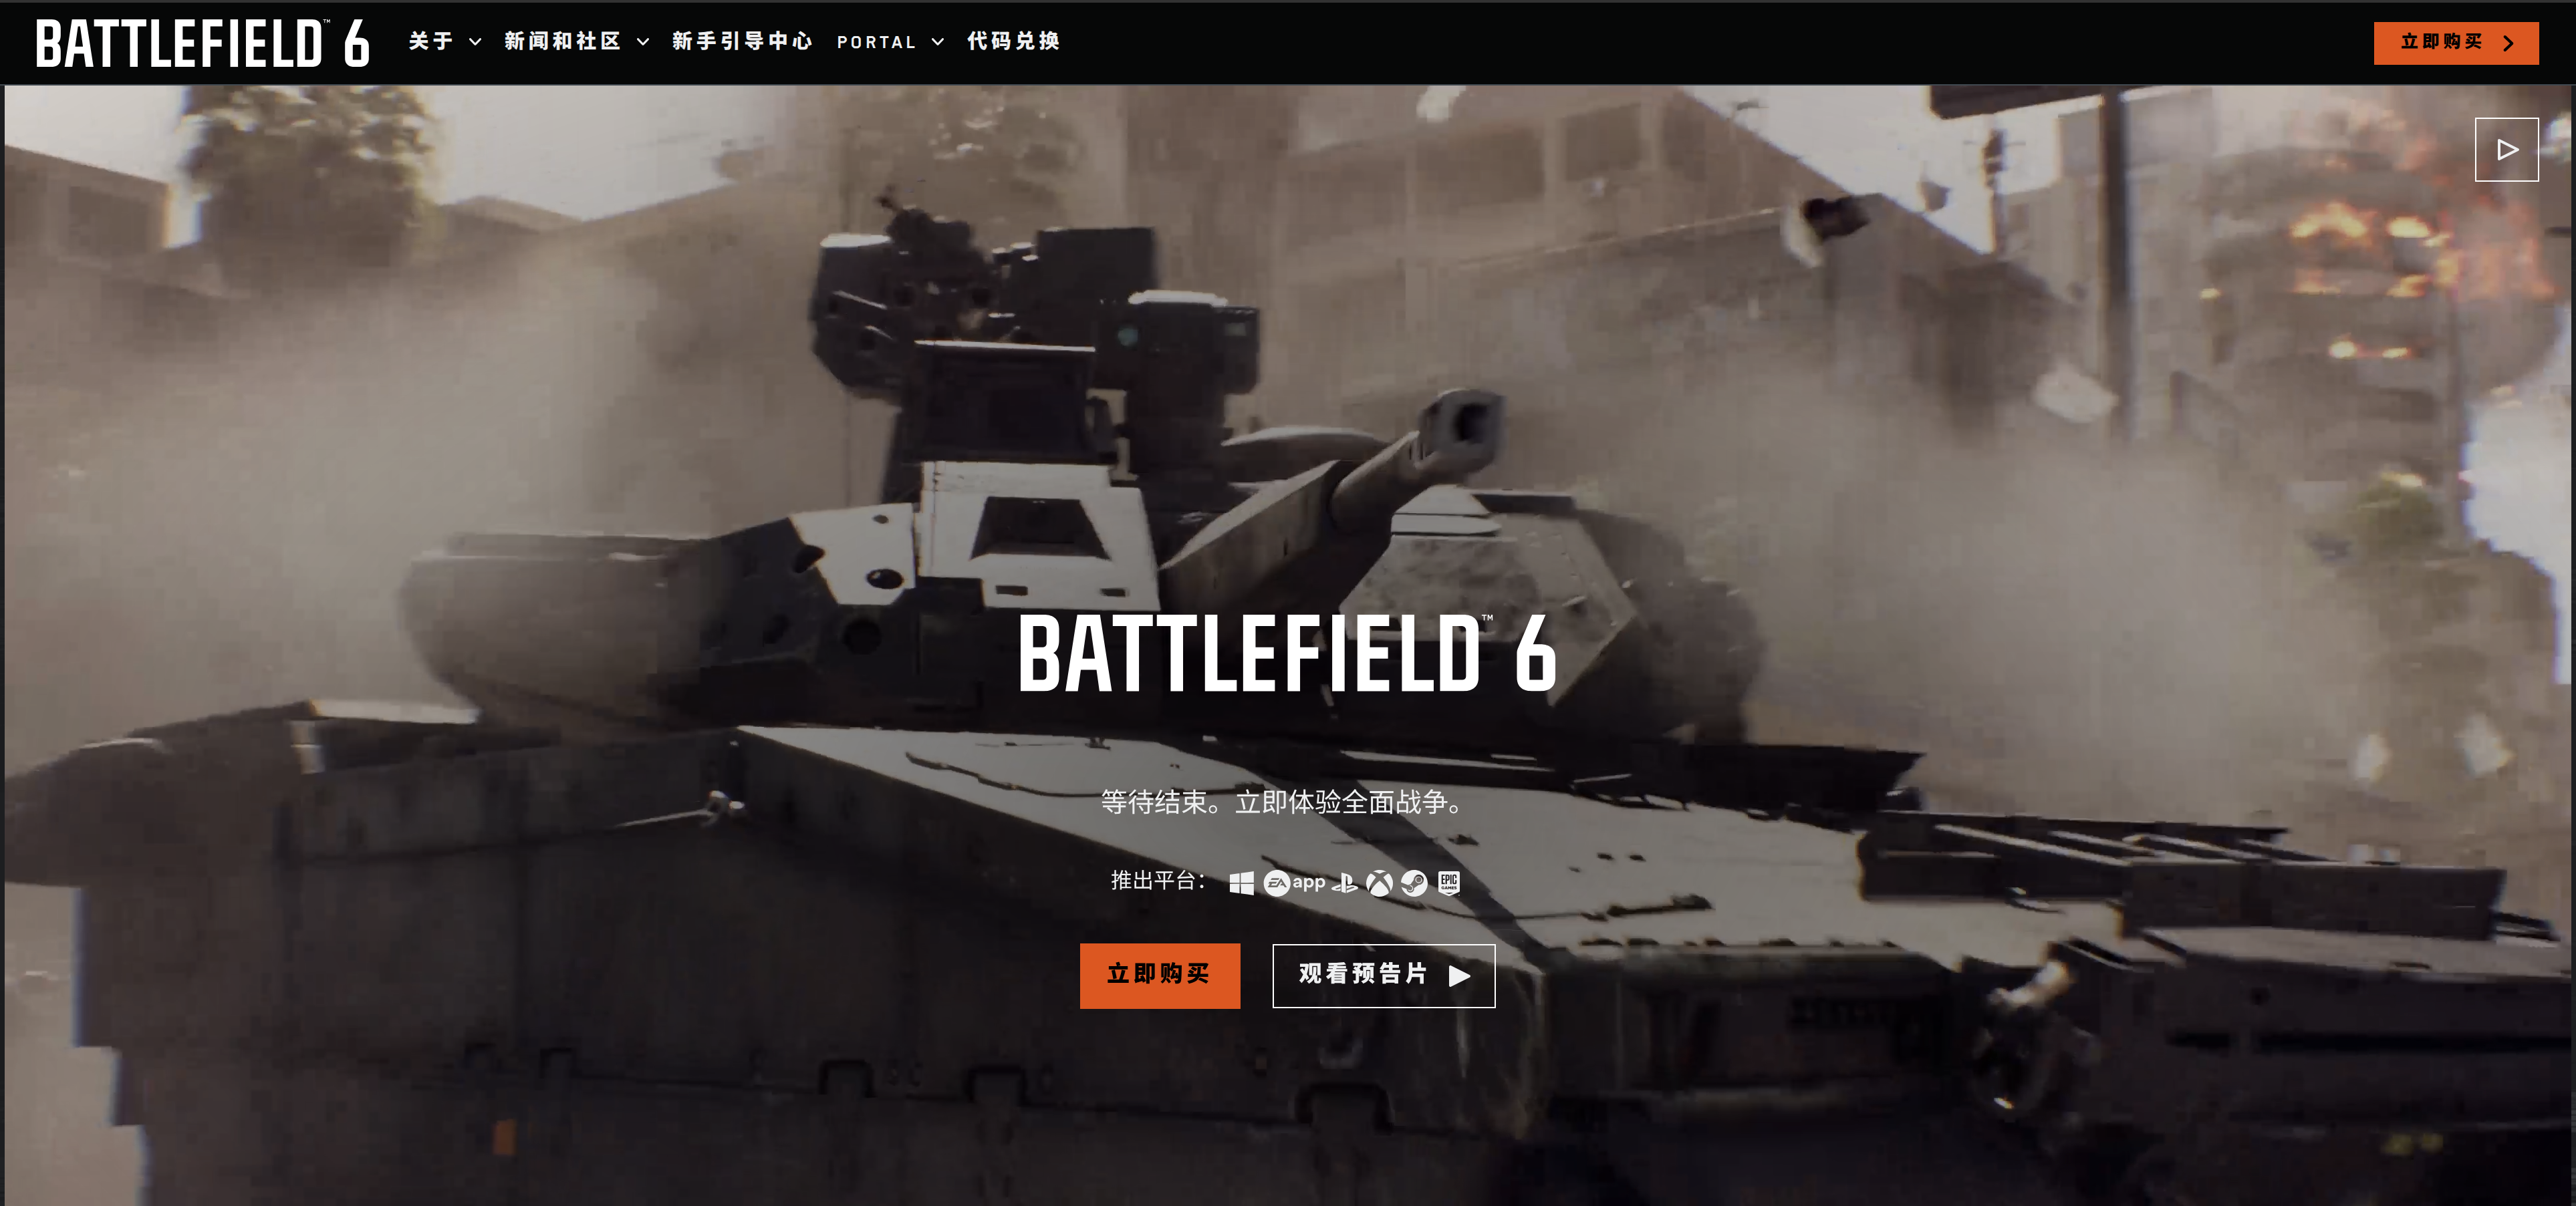The width and height of the screenshot is (2576, 1206).
Task: Click the Epic Games platform icon
Action: click(1449, 883)
